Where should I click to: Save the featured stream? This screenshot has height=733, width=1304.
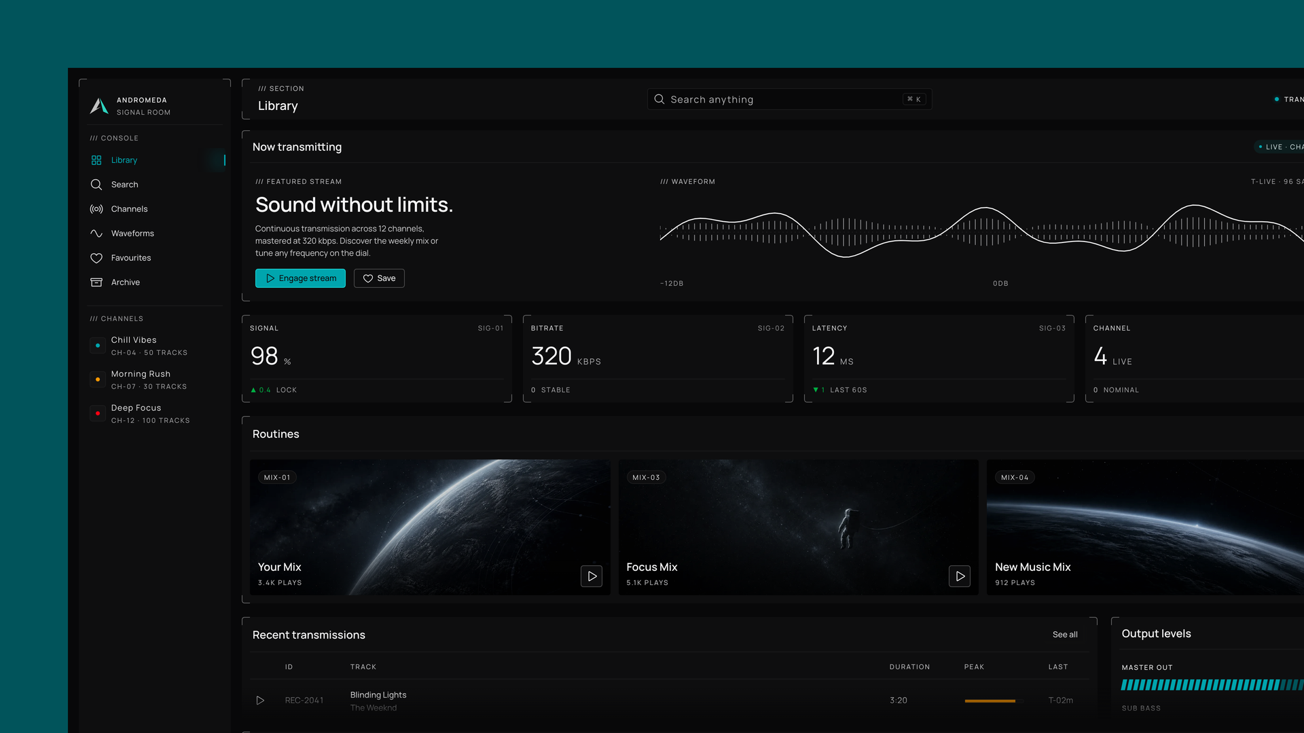[x=379, y=278]
